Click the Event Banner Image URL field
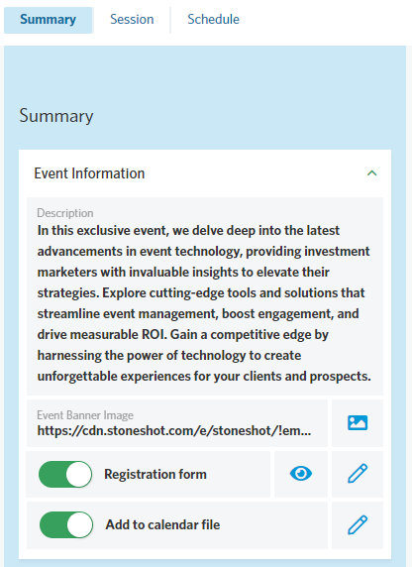Screen dimensions: 412x567 (x=177, y=423)
